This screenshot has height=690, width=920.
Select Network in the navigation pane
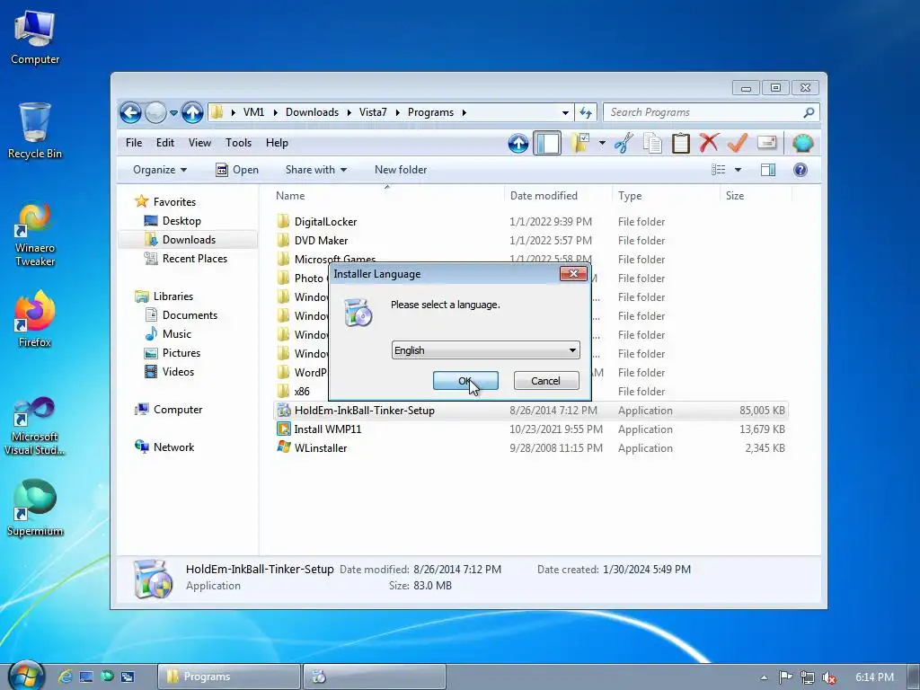pos(173,447)
